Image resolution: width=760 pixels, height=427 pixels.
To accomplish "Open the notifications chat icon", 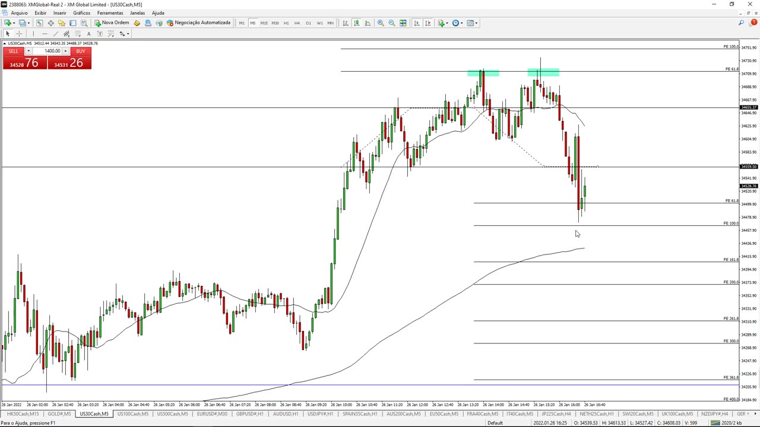I will [x=753, y=23].
